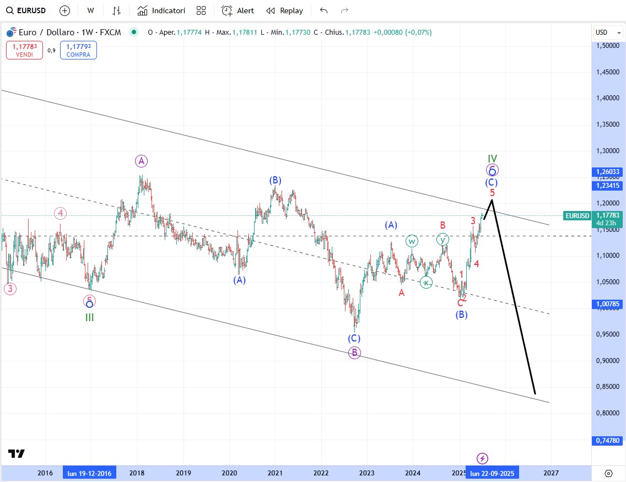Click the lun 22-09-2025 date marker

coord(492,473)
